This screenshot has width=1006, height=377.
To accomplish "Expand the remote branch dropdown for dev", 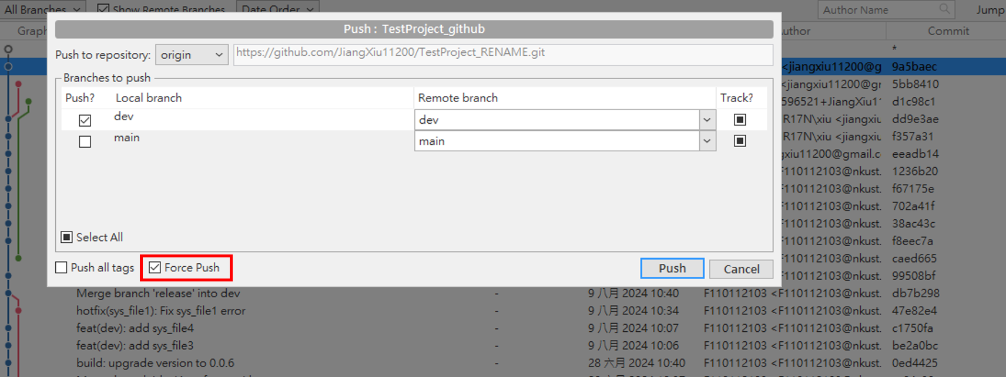I will [707, 120].
